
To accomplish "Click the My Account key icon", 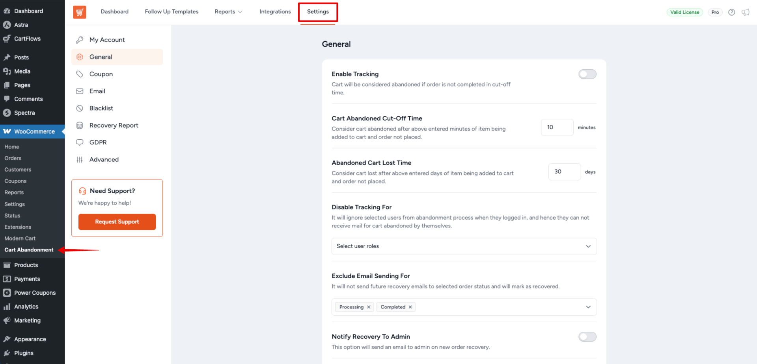I will 80,40.
